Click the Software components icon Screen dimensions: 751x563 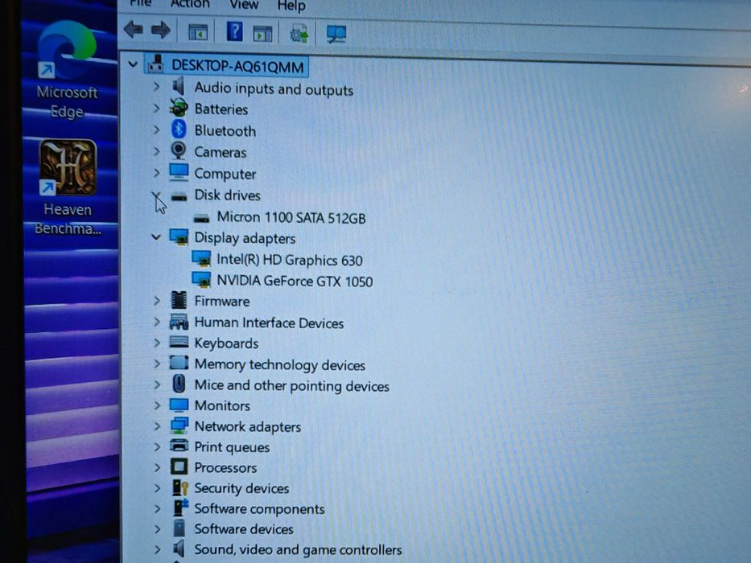pos(180,508)
